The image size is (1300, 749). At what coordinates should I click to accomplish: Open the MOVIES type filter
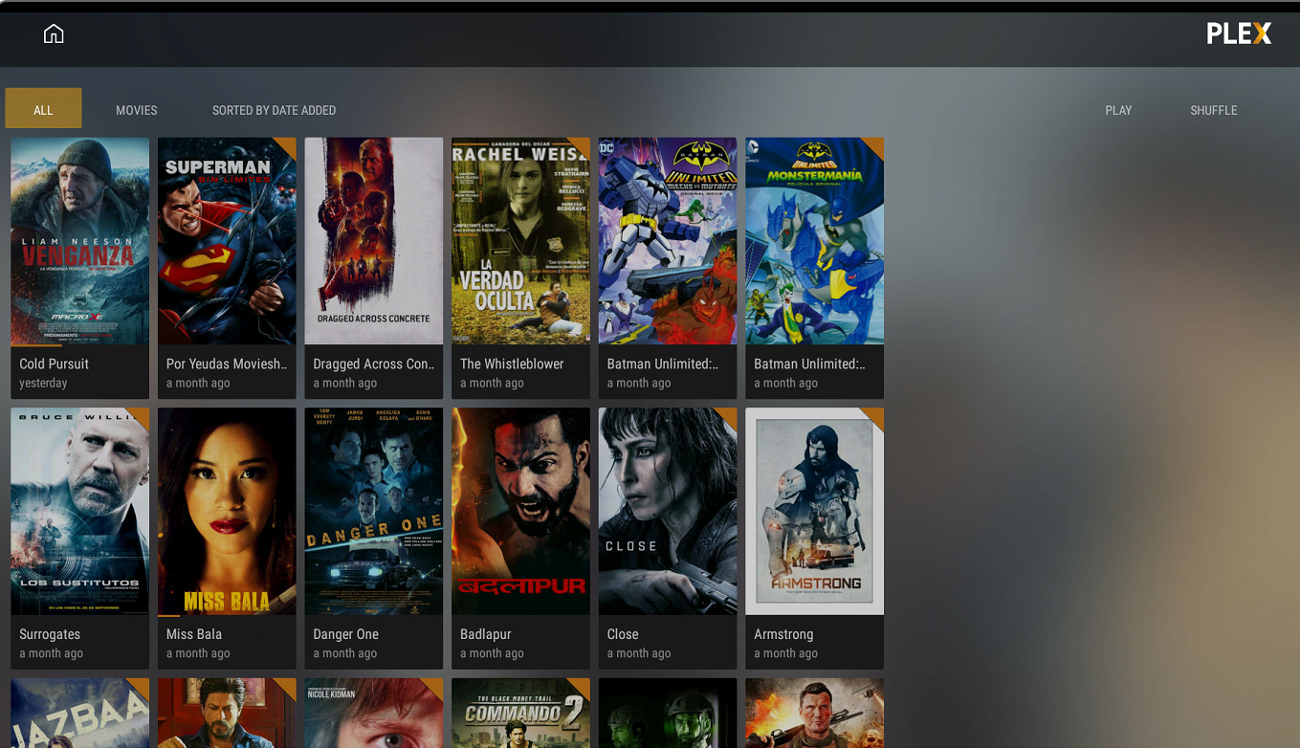(x=137, y=110)
